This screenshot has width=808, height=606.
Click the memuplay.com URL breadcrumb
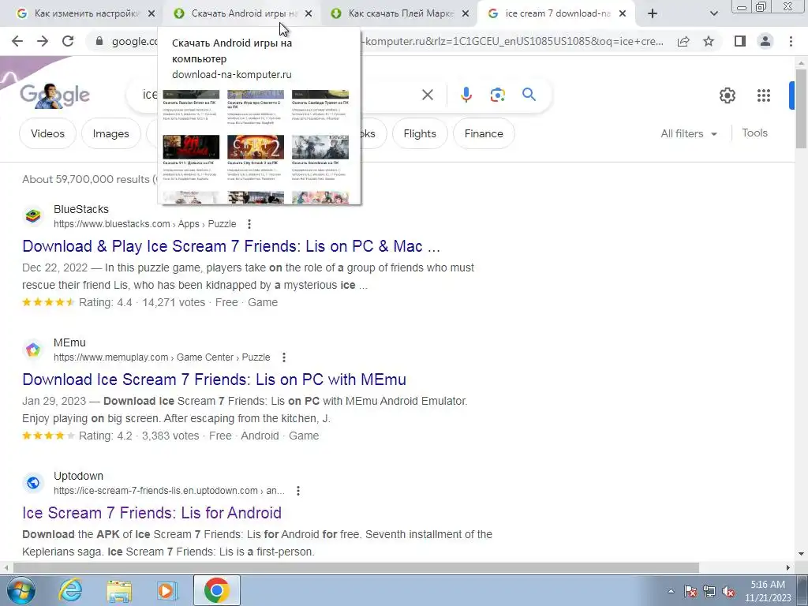[162, 357]
